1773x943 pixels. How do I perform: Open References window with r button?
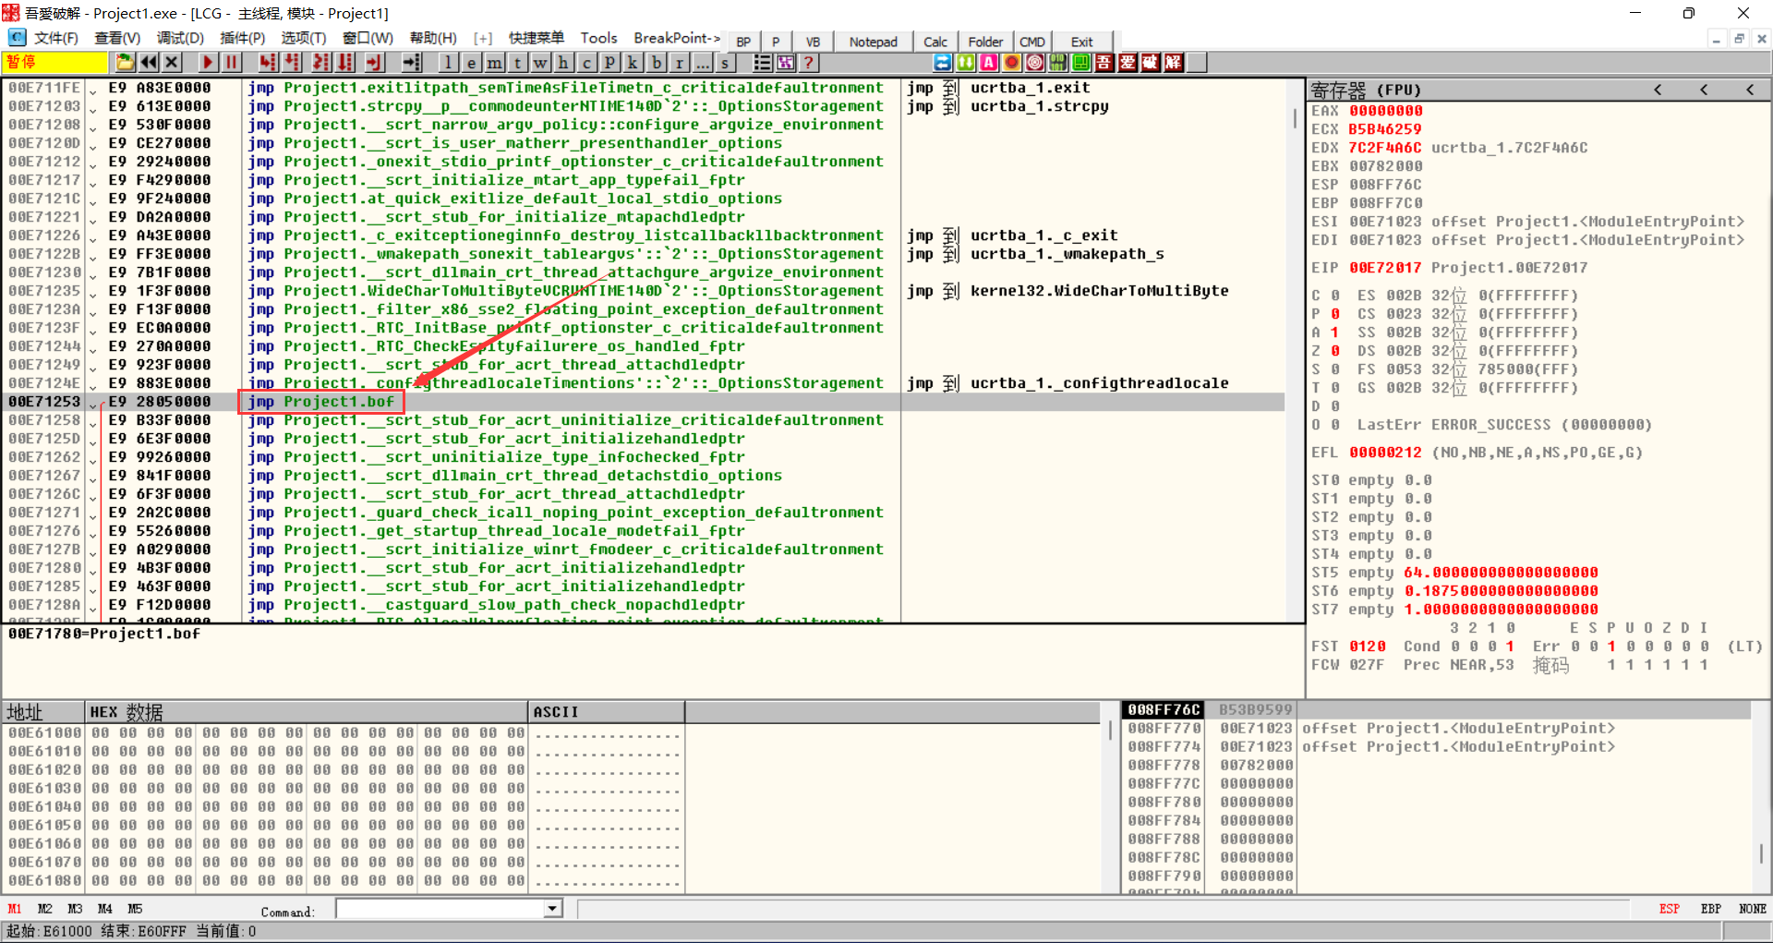point(679,63)
